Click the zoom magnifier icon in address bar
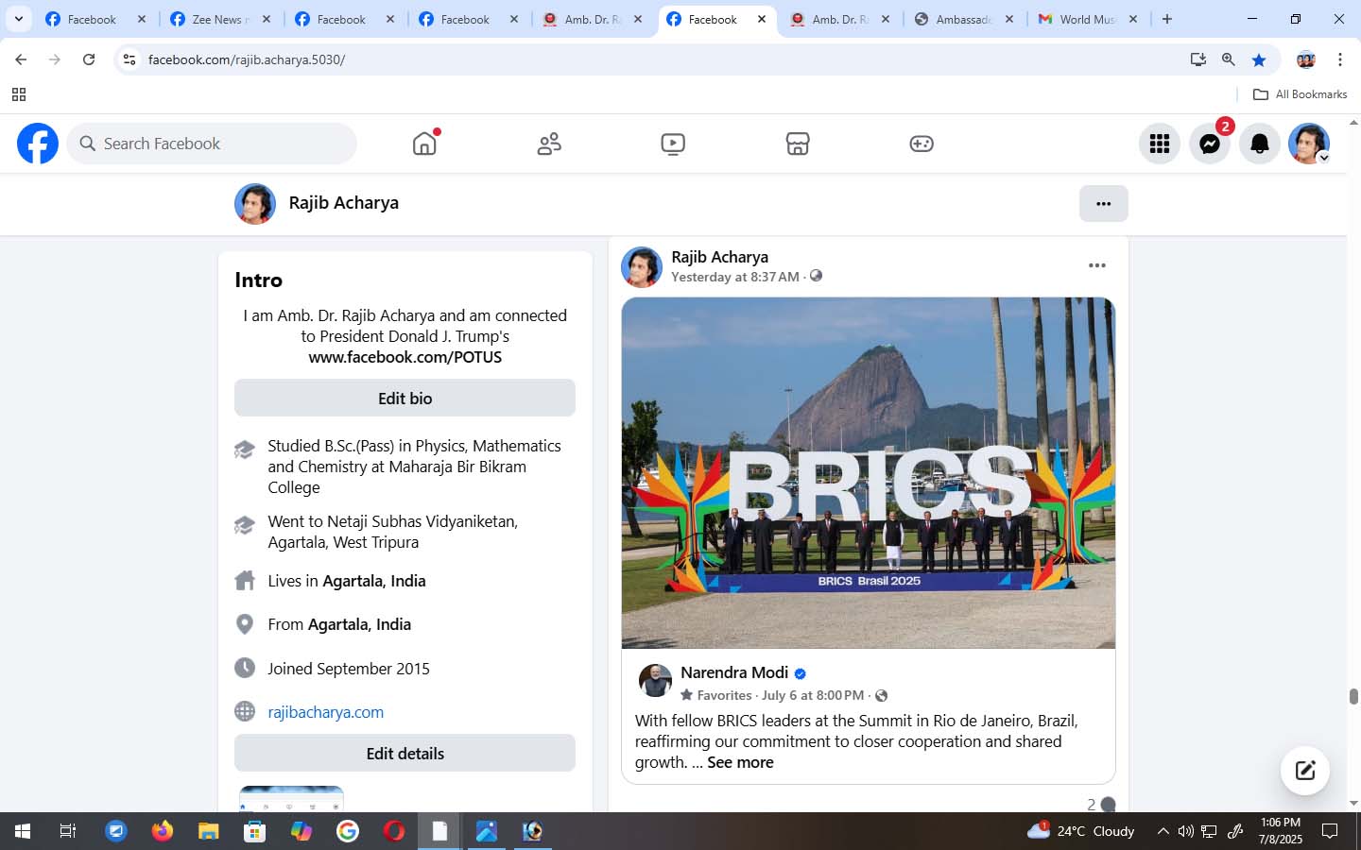Image resolution: width=1361 pixels, height=850 pixels. pyautogui.click(x=1228, y=59)
